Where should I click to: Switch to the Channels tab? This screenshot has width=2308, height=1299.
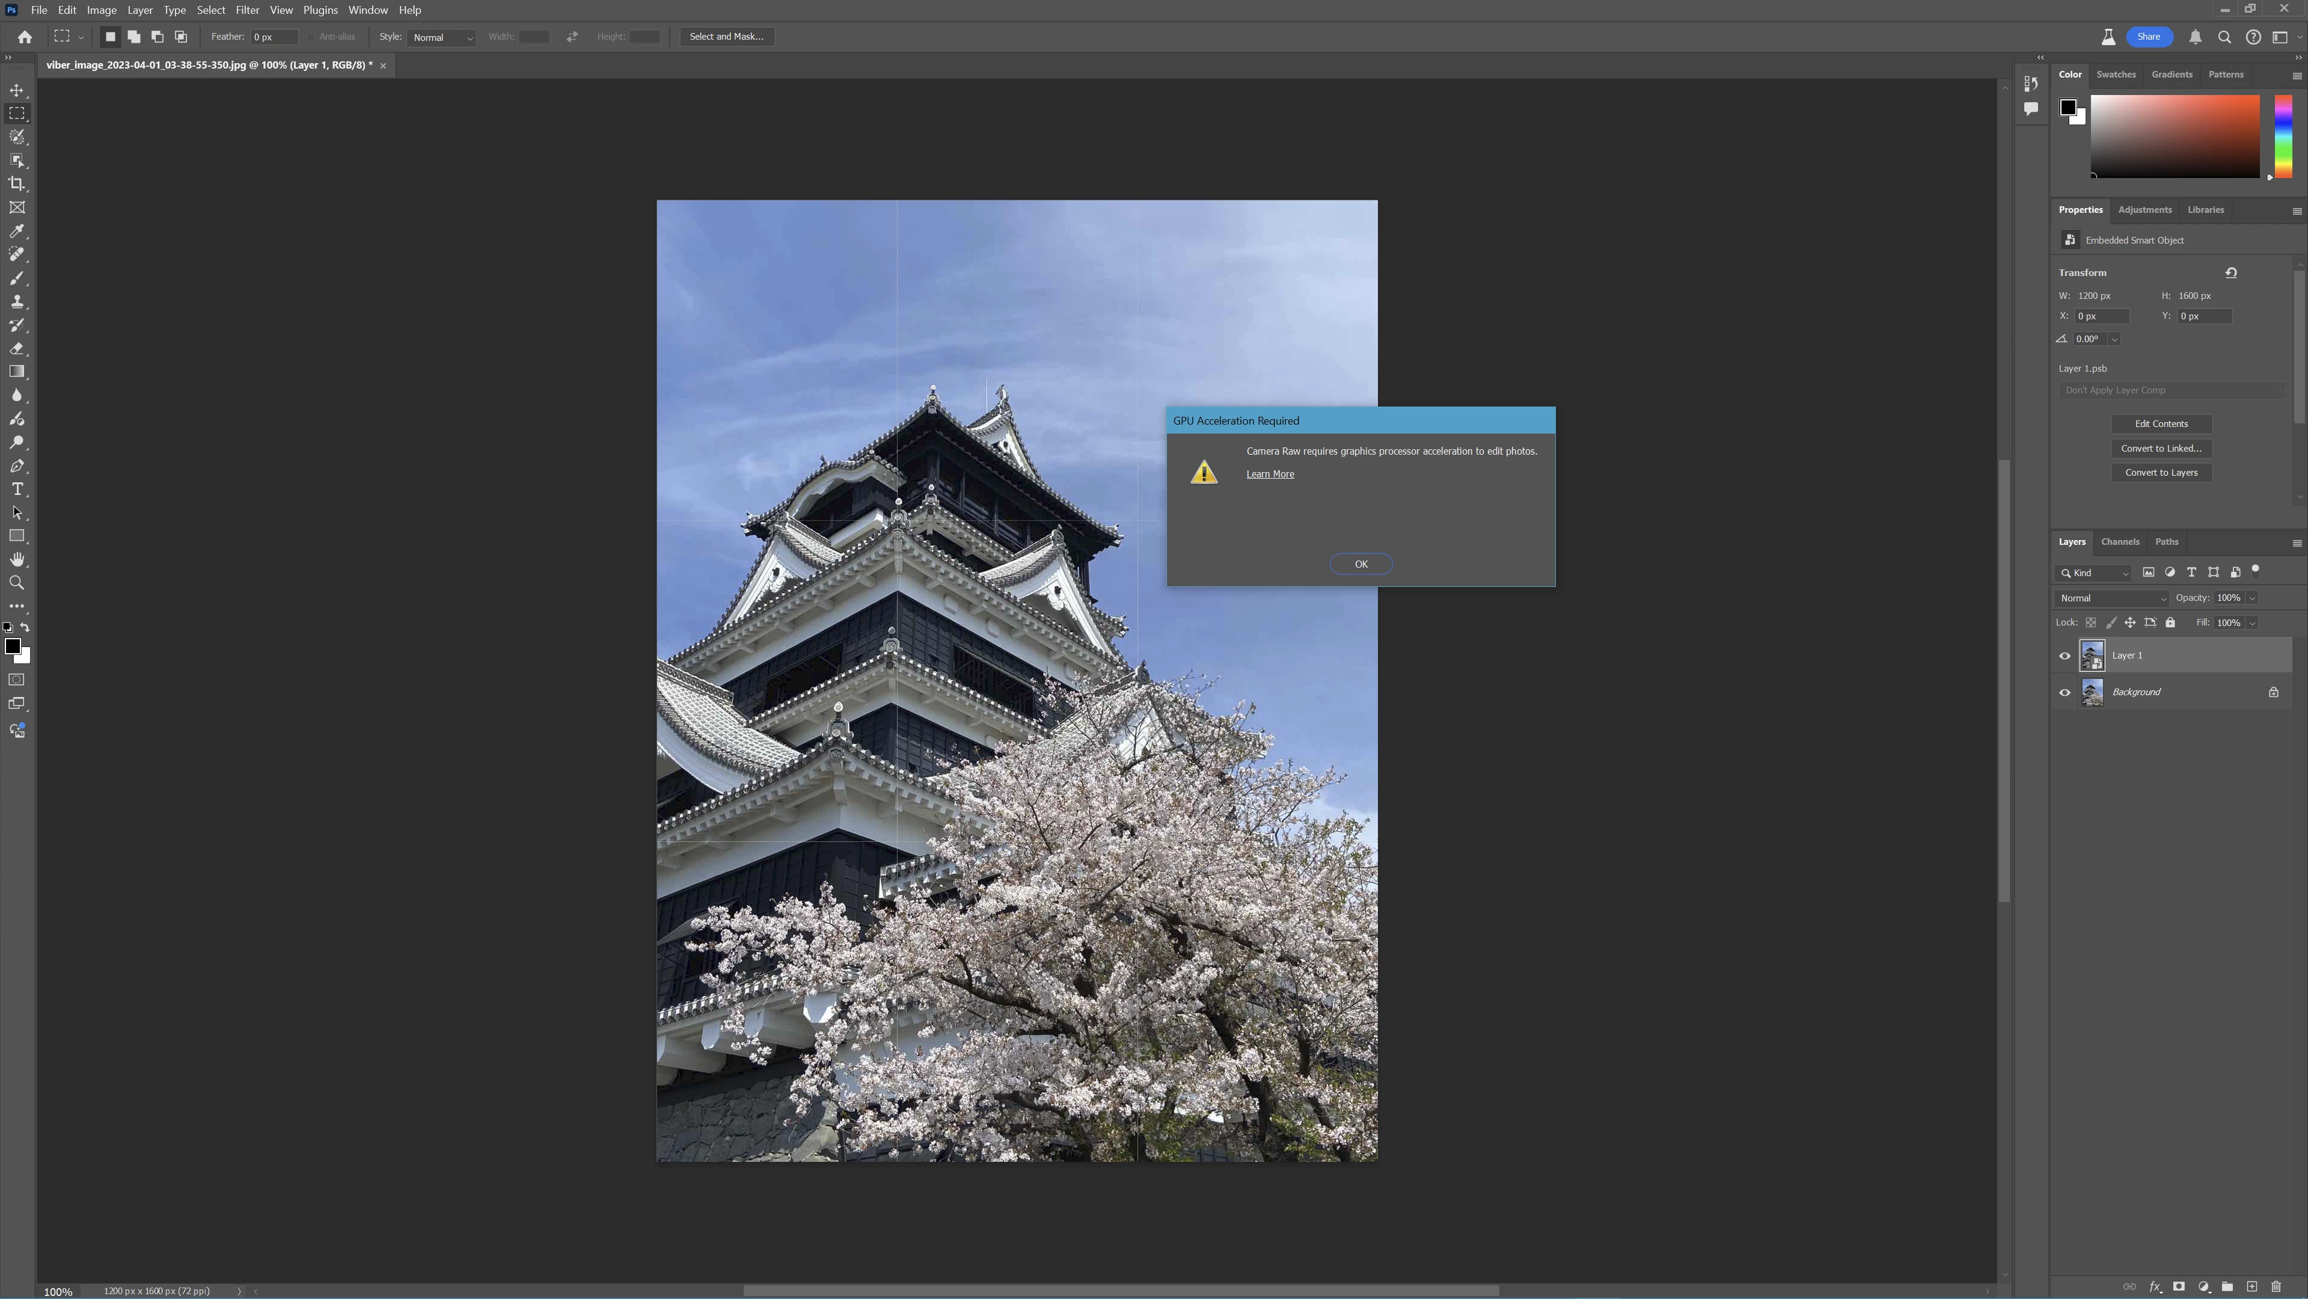2120,541
